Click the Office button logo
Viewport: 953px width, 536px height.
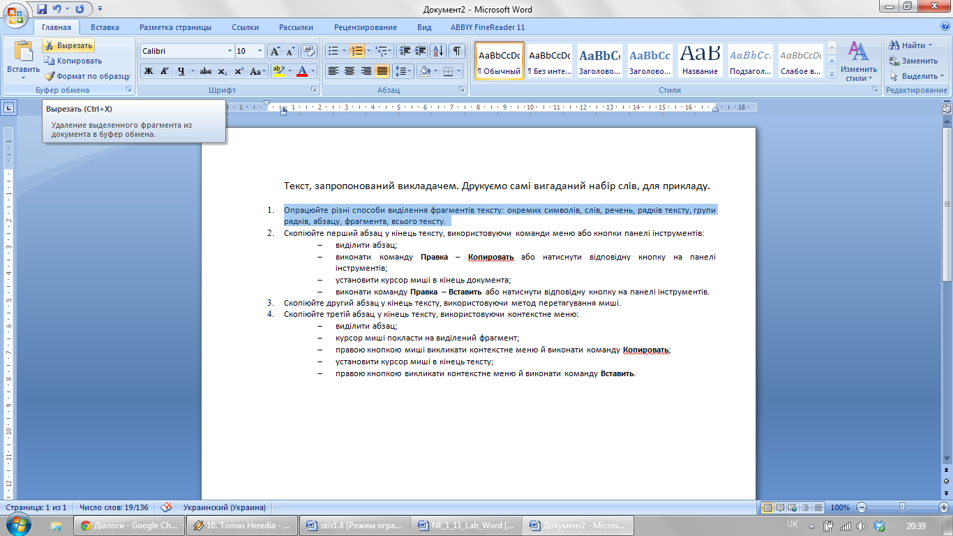(15, 14)
